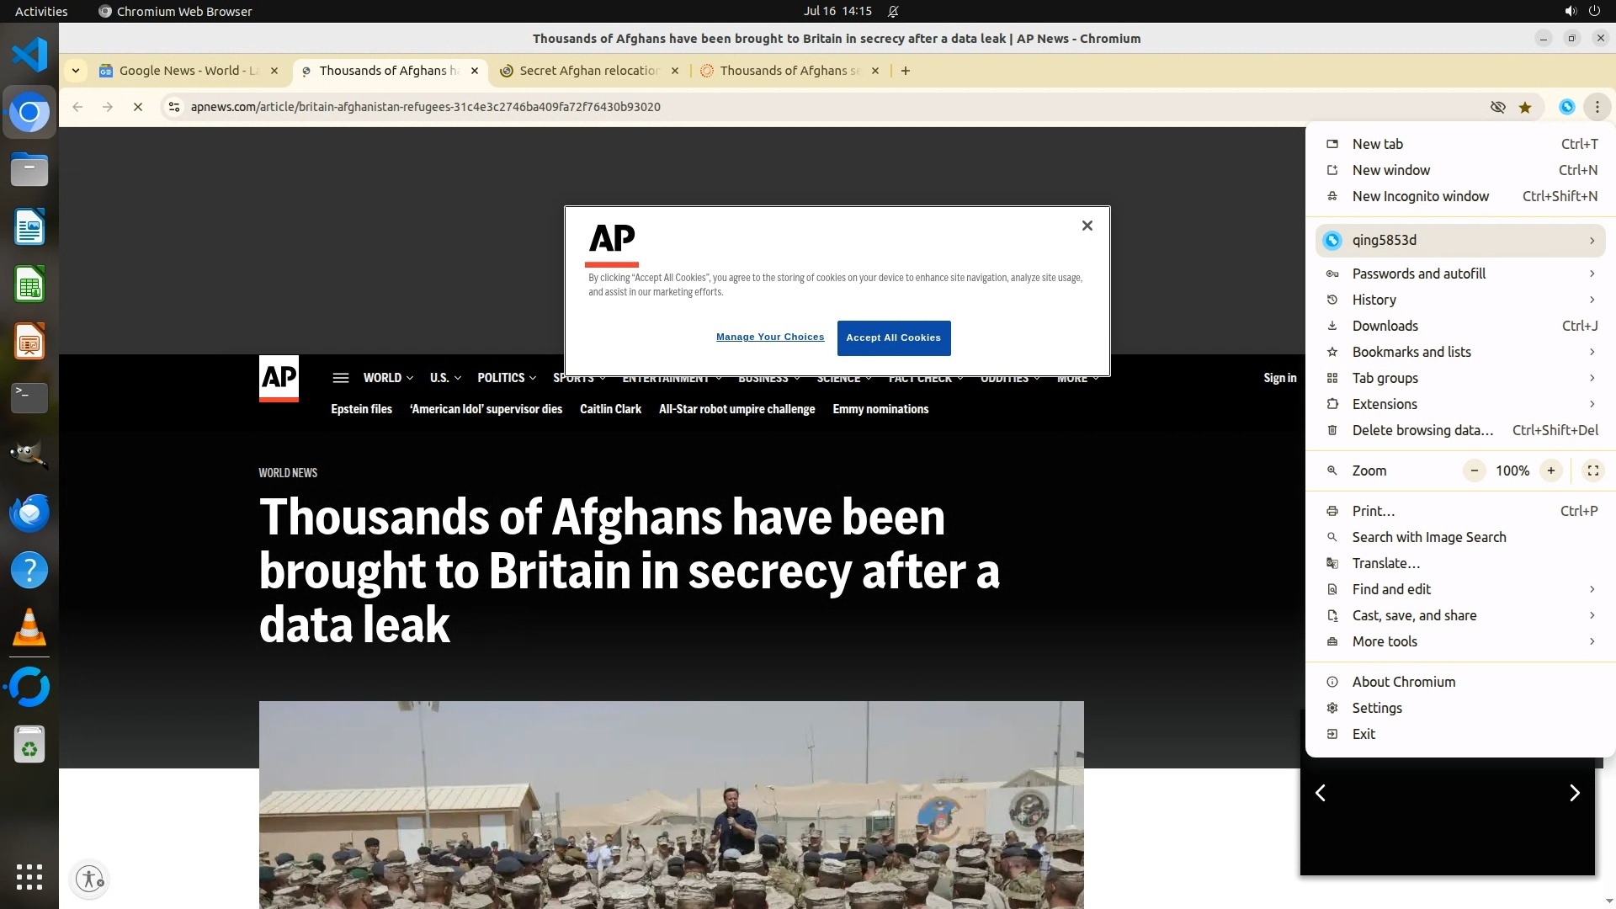Expand the Bookmarks and lists submenu
Viewport: 1616px width, 909px height.
coord(1460,352)
